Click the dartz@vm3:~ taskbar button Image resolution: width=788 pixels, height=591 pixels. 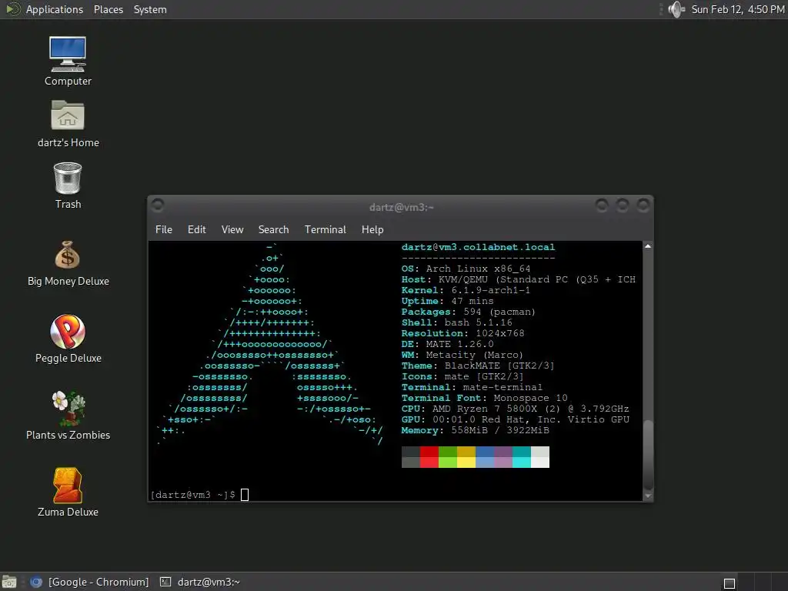point(200,582)
